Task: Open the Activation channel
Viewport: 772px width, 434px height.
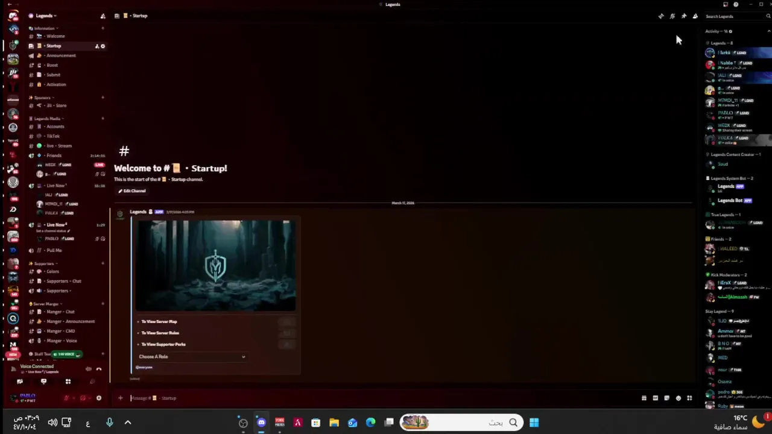Action: [x=66, y=84]
